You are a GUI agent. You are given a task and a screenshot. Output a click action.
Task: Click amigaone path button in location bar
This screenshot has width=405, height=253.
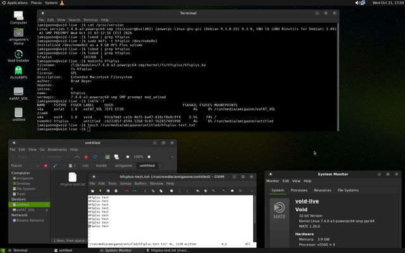coord(123,166)
